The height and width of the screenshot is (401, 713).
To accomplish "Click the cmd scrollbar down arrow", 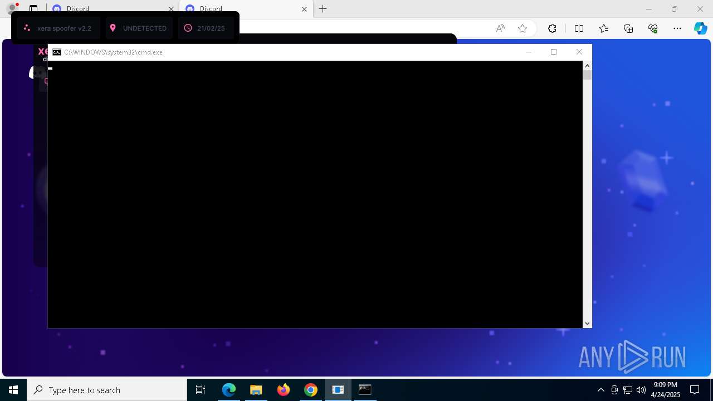I will 587,323.
